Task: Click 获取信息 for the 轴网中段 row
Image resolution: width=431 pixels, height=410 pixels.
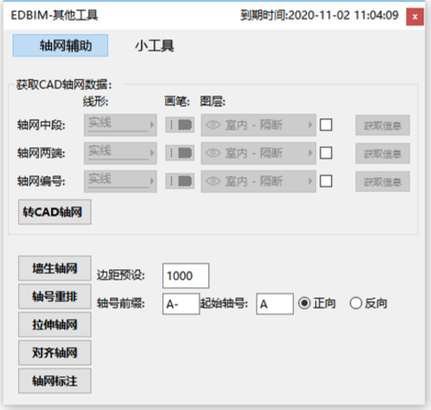Action: point(383,125)
